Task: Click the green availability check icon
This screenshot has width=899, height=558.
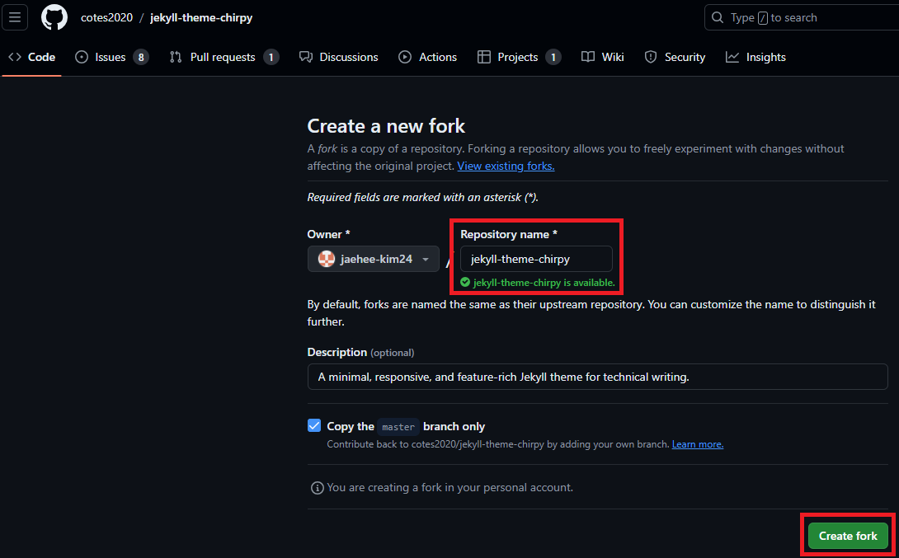Action: (465, 283)
